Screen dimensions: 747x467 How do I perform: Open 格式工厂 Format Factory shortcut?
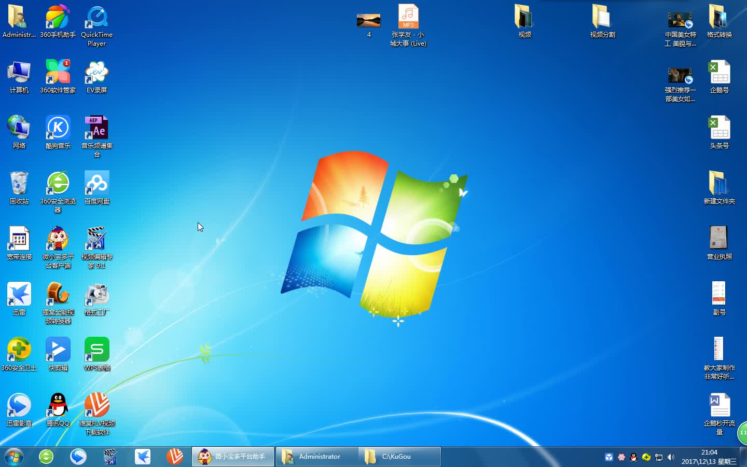[x=96, y=299]
